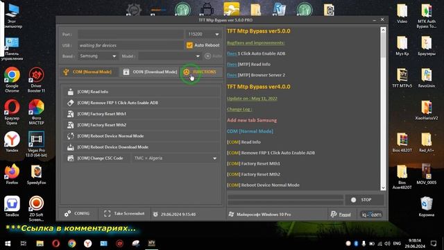Image resolution: width=444 pixels, height=250 pixels.
Task: Open Vegas Pro 13.0 desktop icon
Action: pos(36,144)
